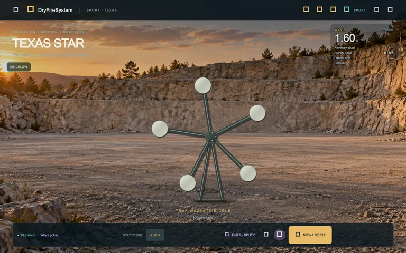
Task: Click the Włącz pokaz link
Action: click(49, 235)
